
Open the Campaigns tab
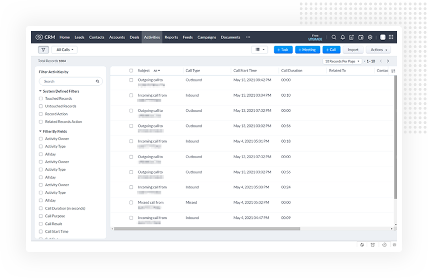point(206,37)
